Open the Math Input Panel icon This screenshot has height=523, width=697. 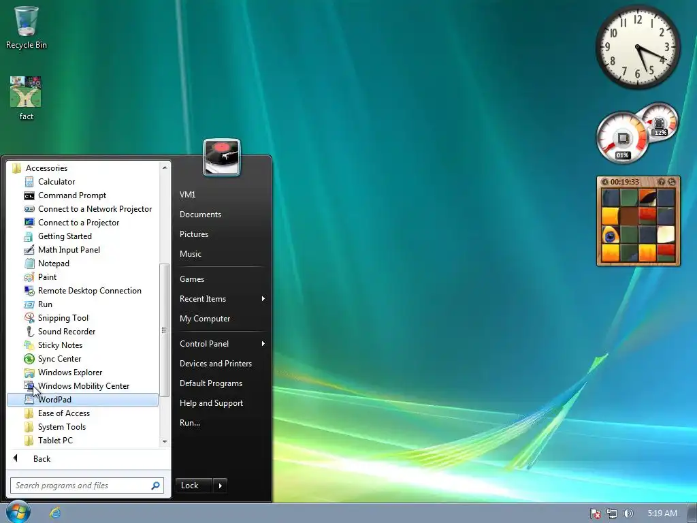29,250
